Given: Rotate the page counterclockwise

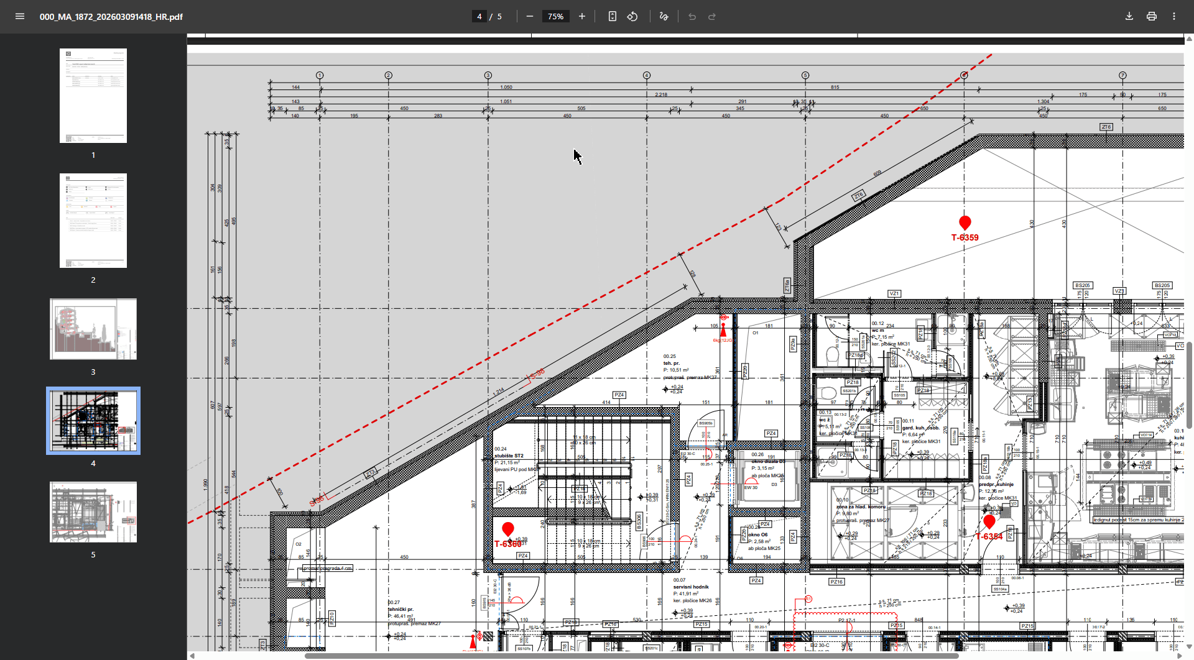Looking at the screenshot, I should click(x=632, y=16).
